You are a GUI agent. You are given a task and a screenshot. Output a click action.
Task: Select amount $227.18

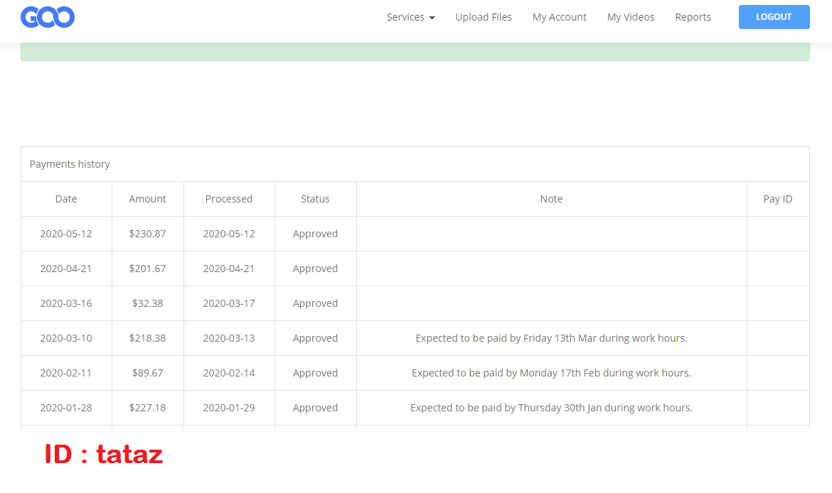(147, 408)
